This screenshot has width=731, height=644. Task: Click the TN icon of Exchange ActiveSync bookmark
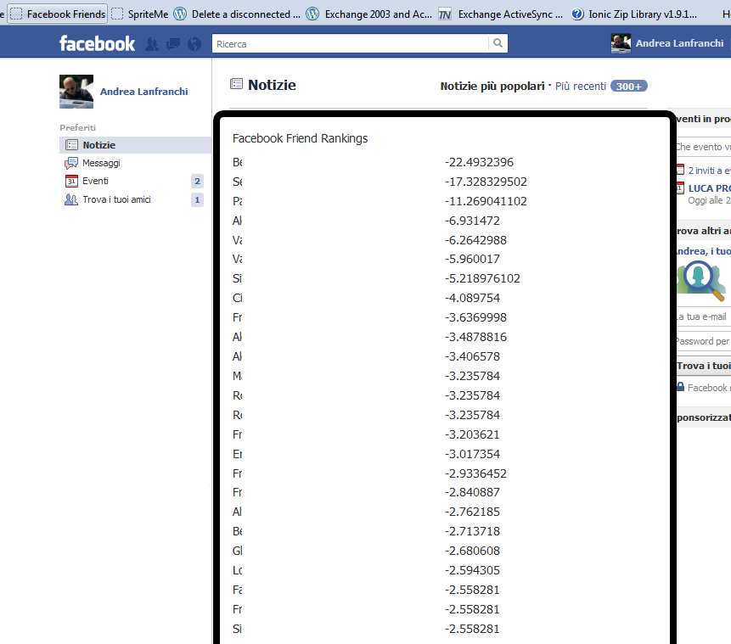(x=445, y=14)
